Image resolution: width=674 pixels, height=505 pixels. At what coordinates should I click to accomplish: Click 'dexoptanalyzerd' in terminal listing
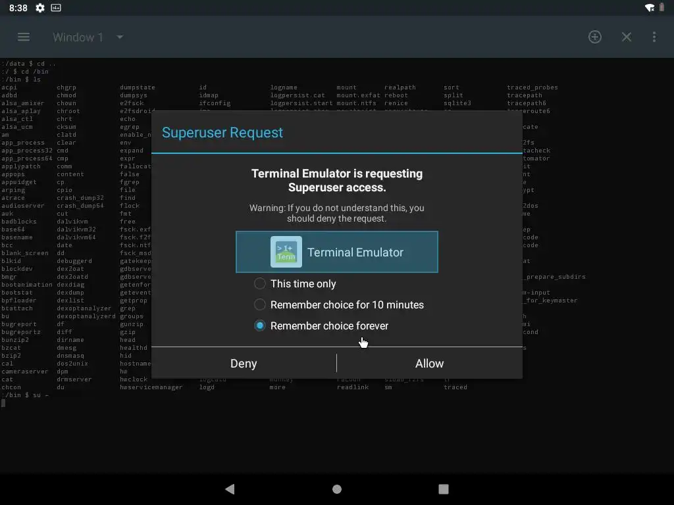tap(86, 316)
